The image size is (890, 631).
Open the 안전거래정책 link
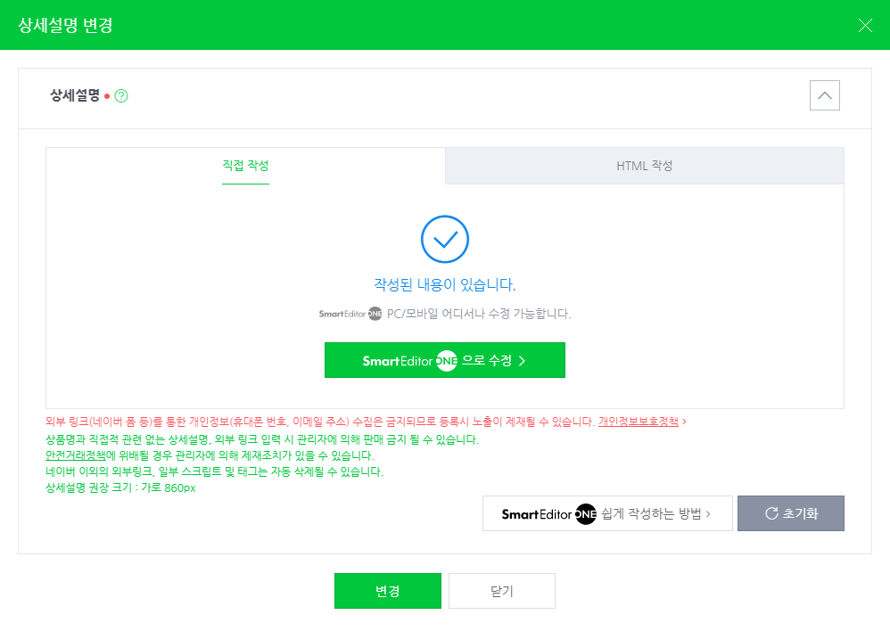click(x=75, y=455)
